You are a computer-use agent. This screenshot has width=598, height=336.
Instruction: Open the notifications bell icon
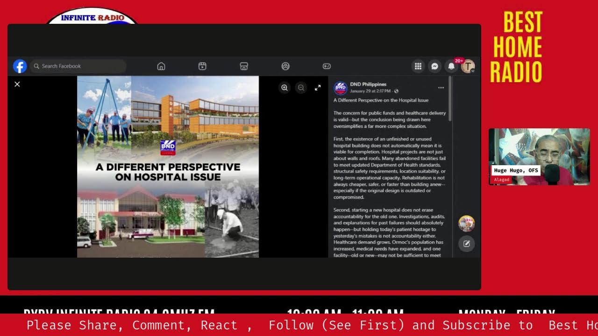[451, 66]
